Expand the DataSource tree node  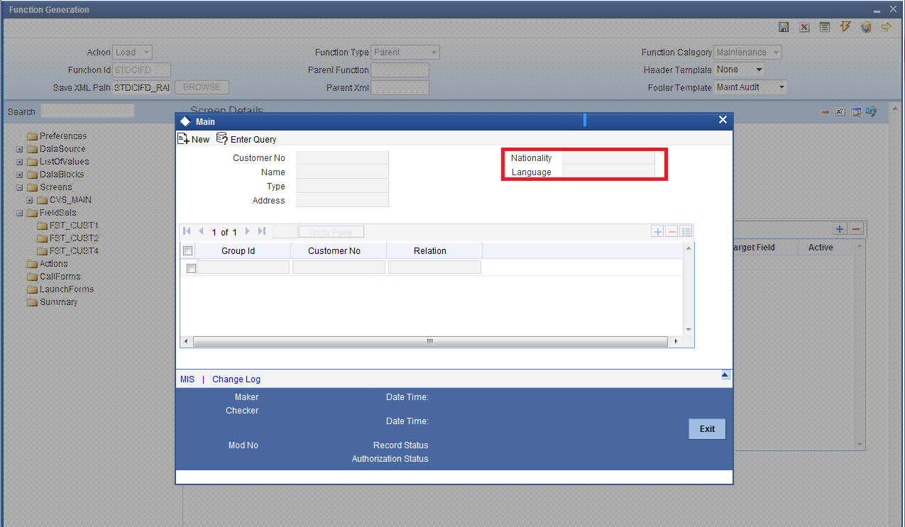coord(20,149)
